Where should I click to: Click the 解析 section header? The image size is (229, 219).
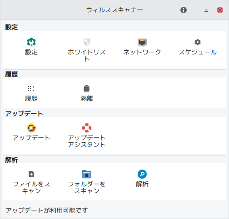click(11, 160)
